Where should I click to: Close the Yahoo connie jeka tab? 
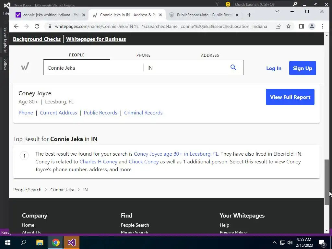tap(84, 15)
